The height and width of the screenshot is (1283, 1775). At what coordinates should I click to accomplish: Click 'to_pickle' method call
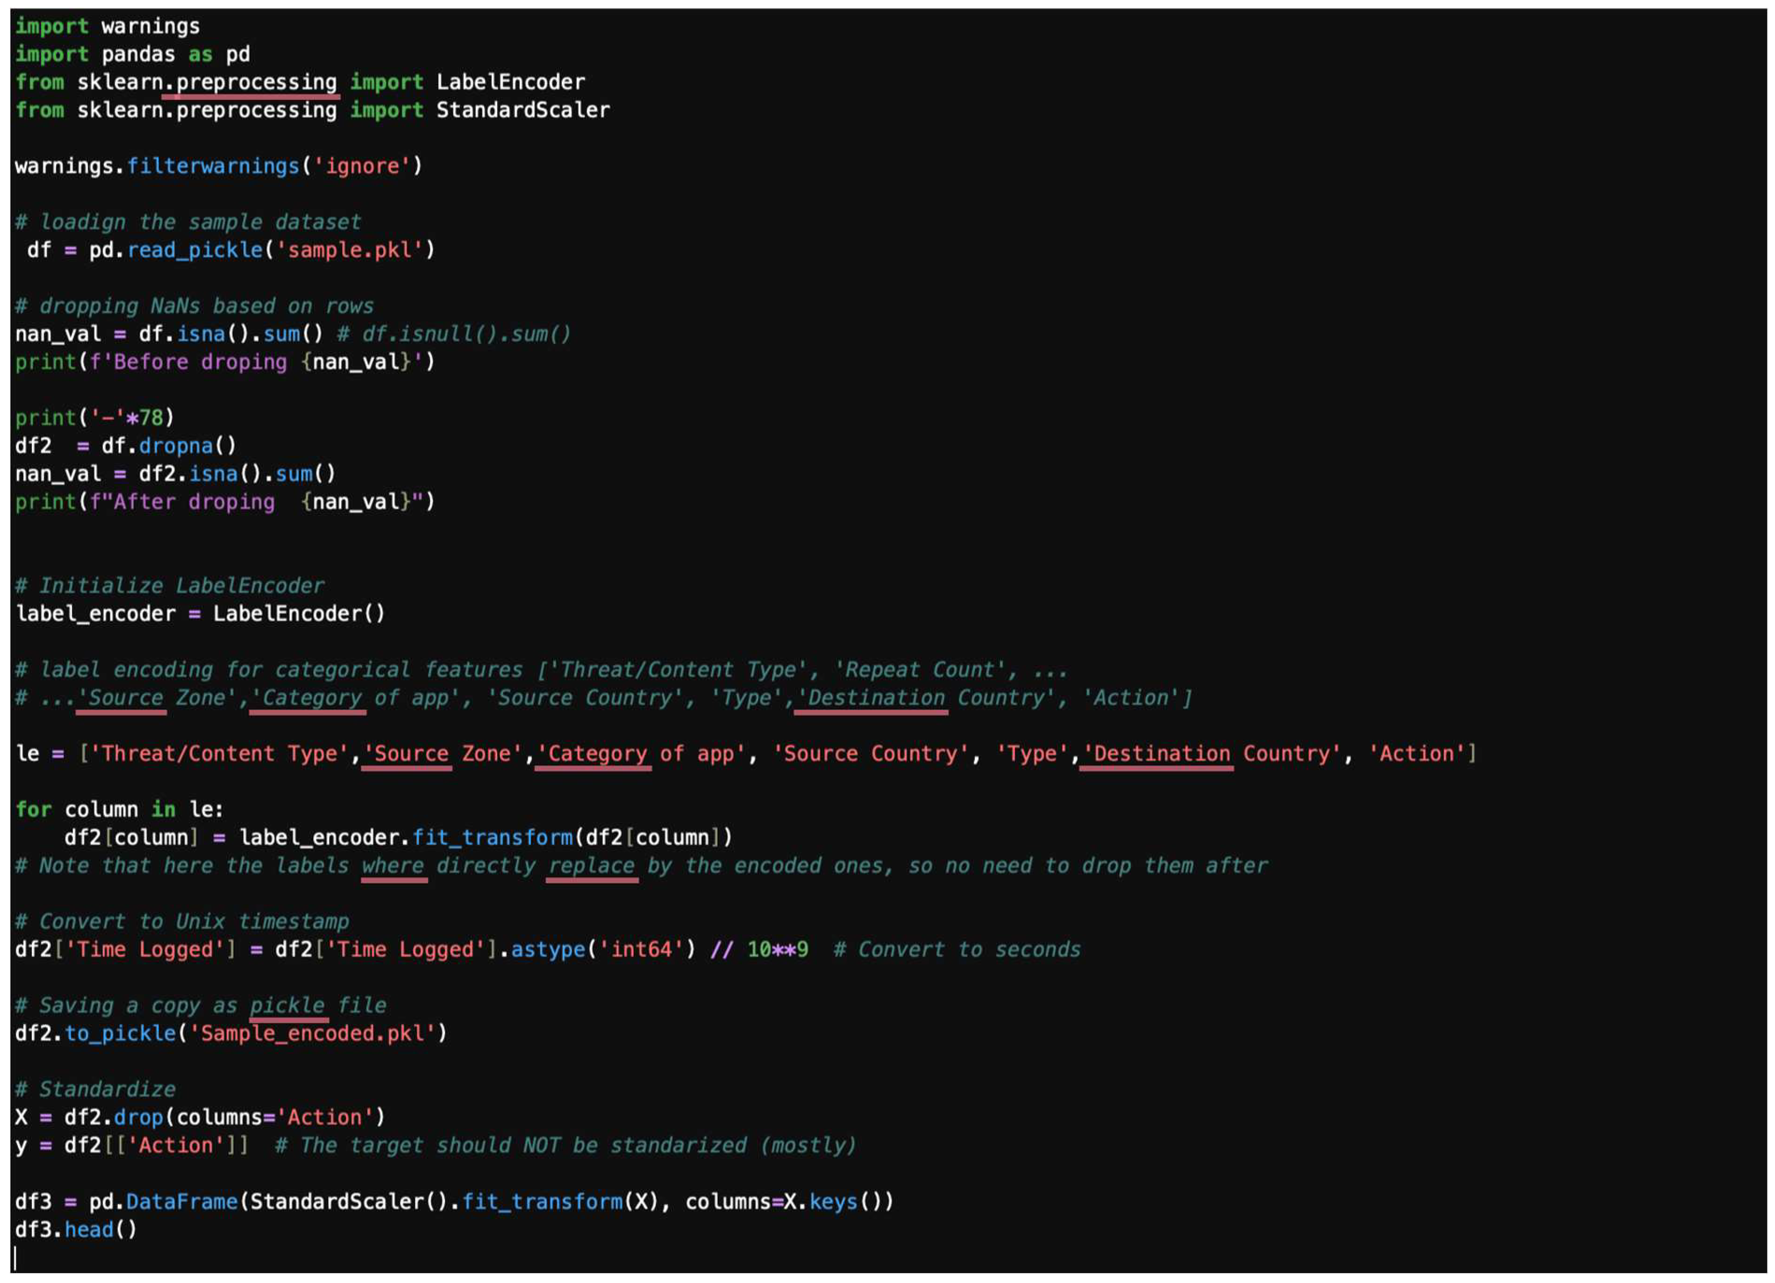tap(120, 1034)
